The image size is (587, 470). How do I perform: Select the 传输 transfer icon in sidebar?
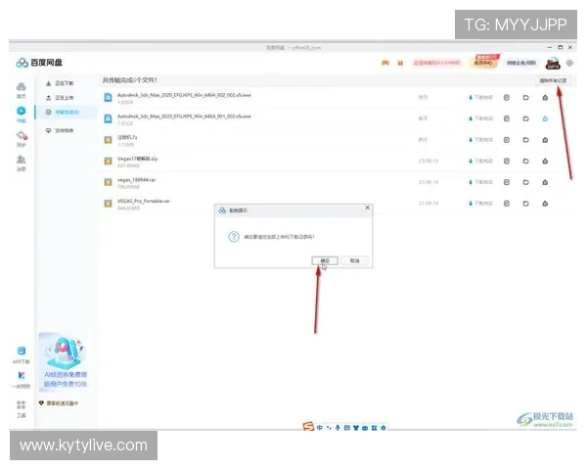point(21,114)
